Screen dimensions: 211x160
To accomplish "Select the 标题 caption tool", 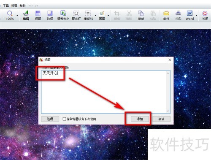I will click(38, 16).
